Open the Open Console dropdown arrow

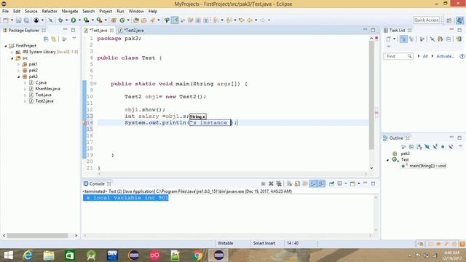click(359, 184)
